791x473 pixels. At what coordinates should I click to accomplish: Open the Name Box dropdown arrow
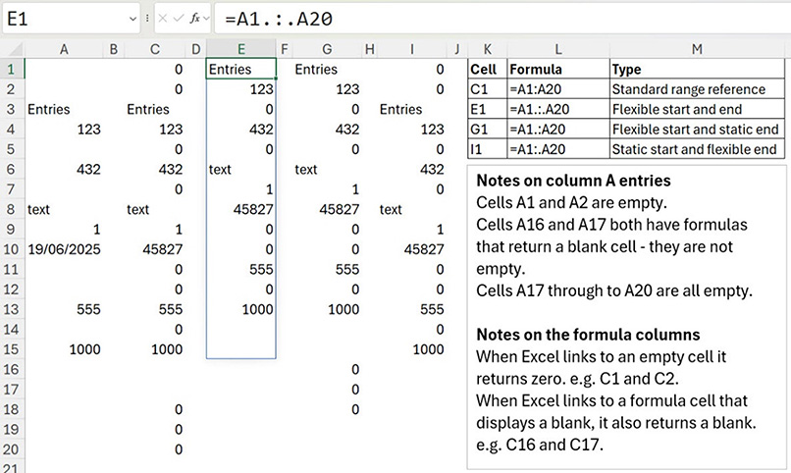tap(132, 18)
